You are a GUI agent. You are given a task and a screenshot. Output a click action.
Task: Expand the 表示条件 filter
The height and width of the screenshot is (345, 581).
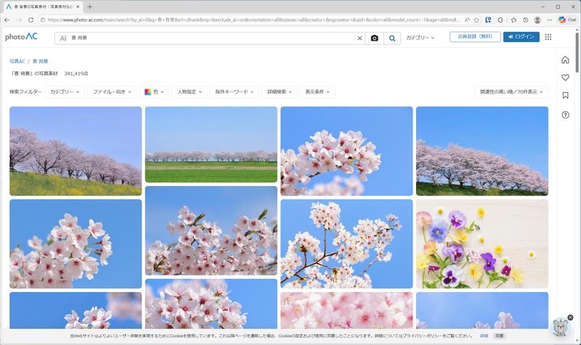coord(317,92)
